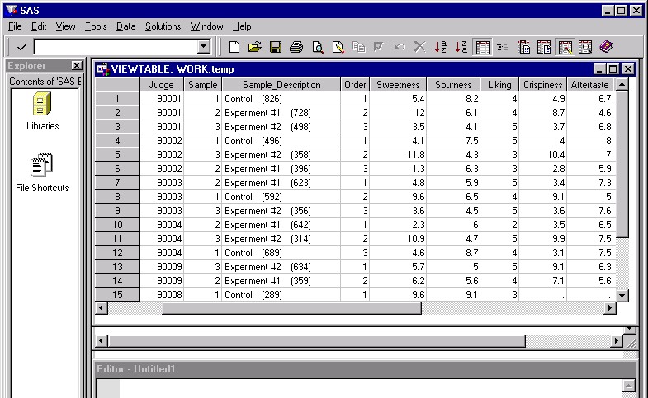Open the Solutions menu
The width and height of the screenshot is (648, 398).
click(163, 26)
